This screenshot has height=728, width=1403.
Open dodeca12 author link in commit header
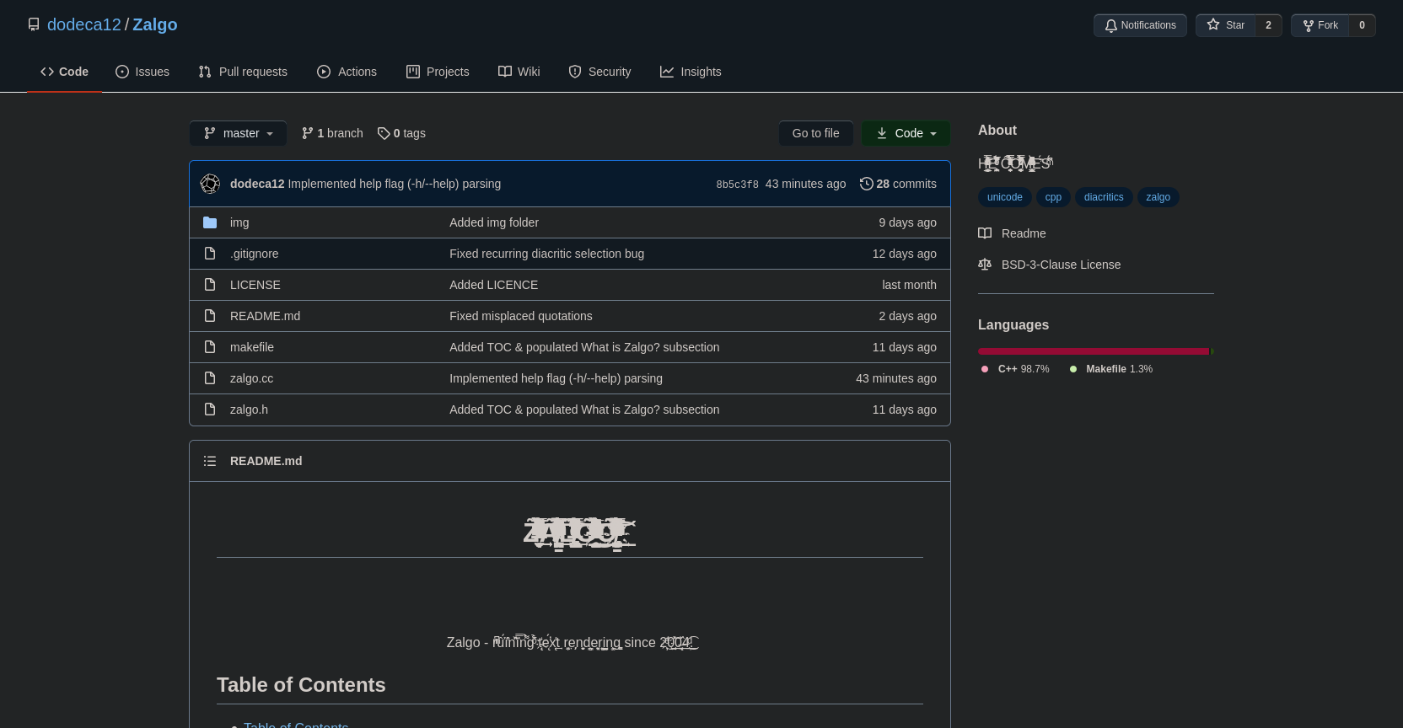click(x=257, y=184)
